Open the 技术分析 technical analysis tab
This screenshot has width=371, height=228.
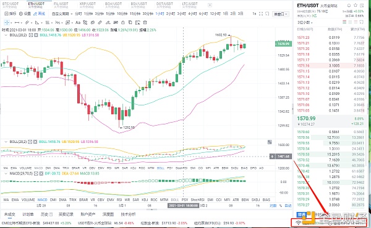128,214
